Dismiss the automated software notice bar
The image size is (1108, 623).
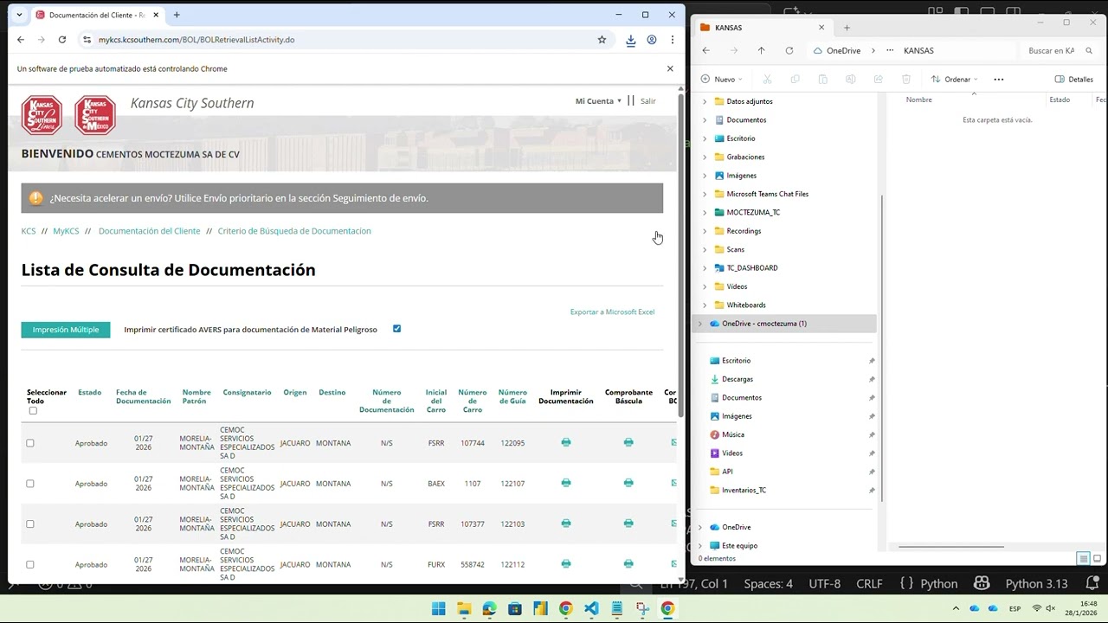click(669, 68)
